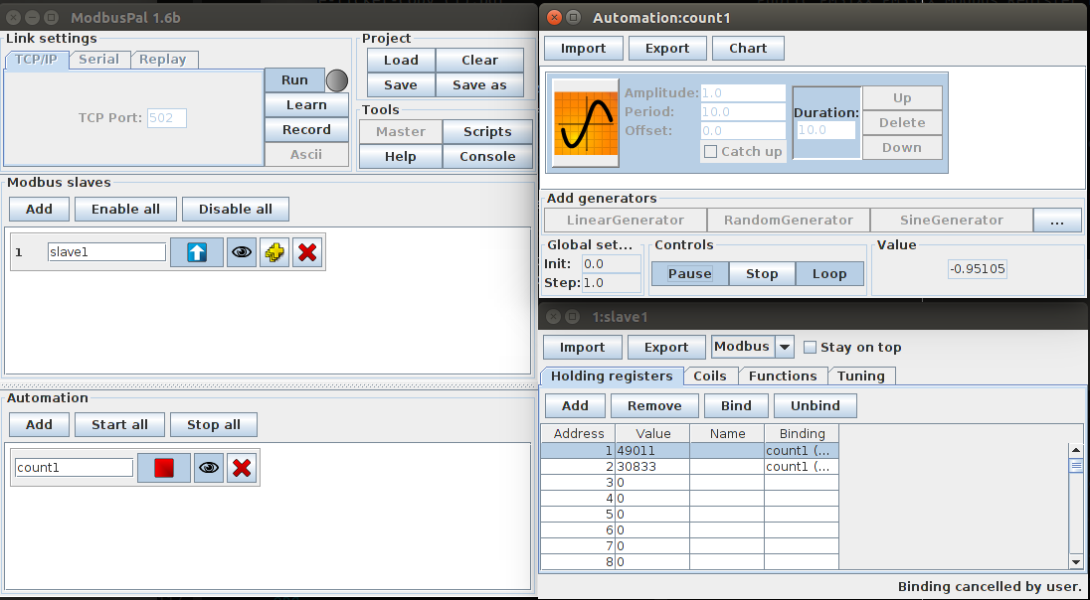
Task: Add a new Modbus slave
Action: pos(39,209)
